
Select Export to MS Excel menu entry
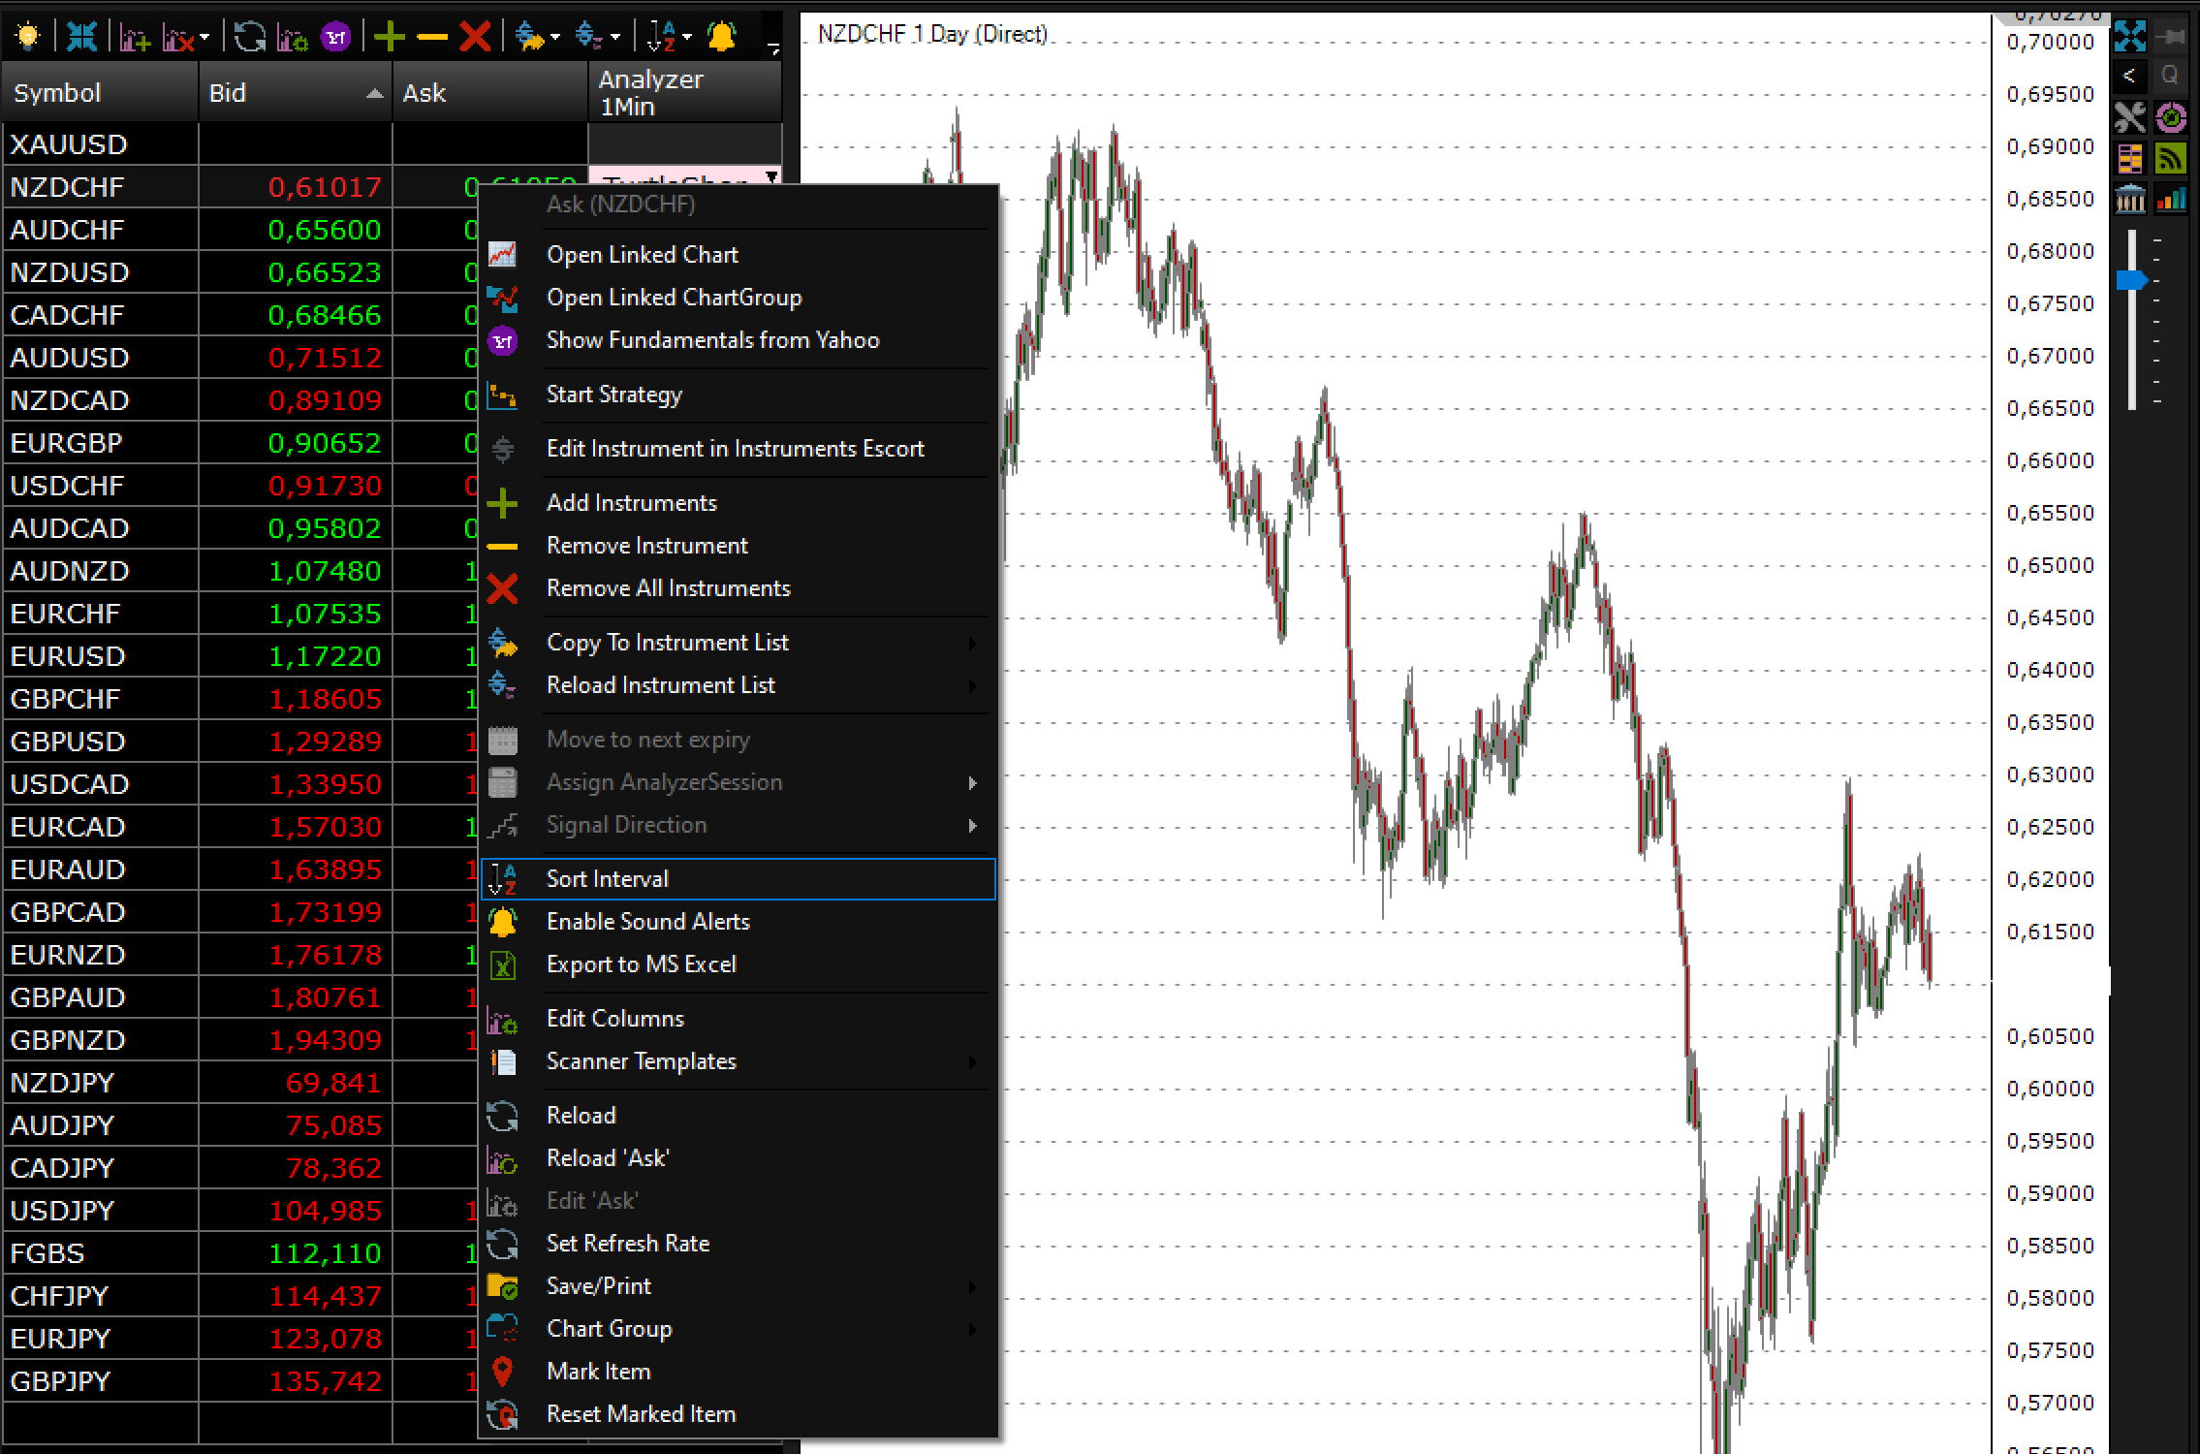[x=641, y=964]
